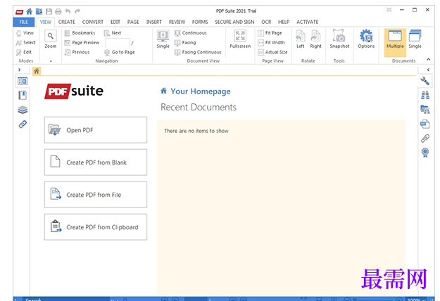The height and width of the screenshot is (301, 440).
Task: Collapse the ribbon with the up arrow
Action: [428, 59]
